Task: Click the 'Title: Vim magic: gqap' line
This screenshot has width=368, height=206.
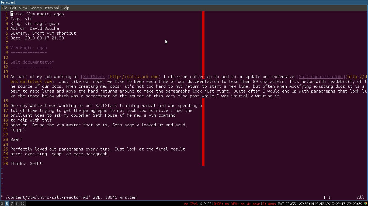Action: (37, 14)
